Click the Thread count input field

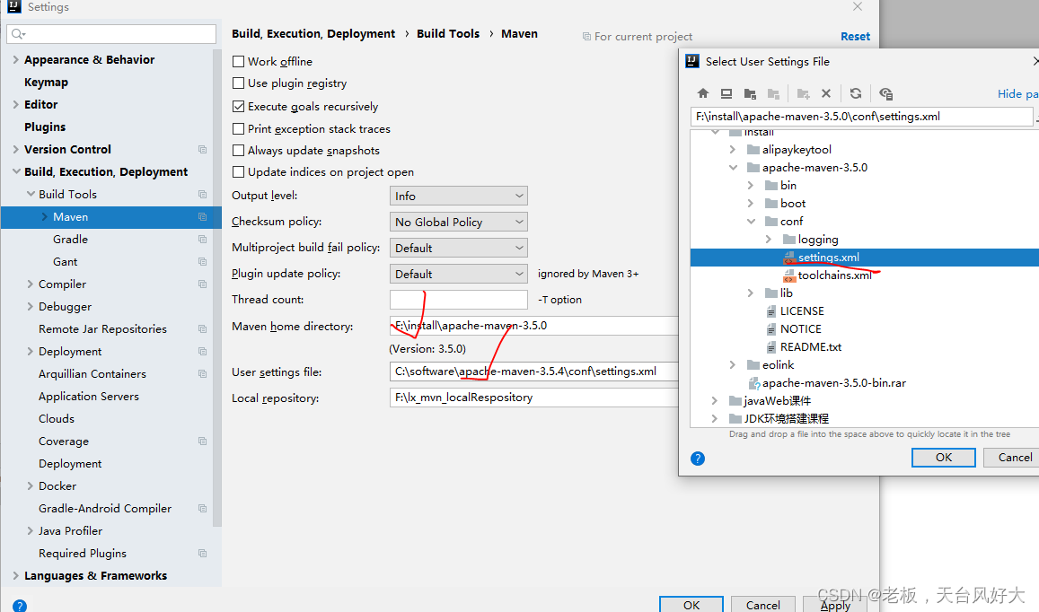[459, 300]
